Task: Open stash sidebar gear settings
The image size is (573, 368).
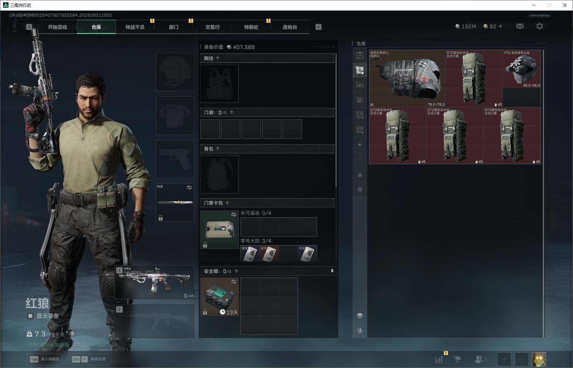Action: tap(360, 189)
